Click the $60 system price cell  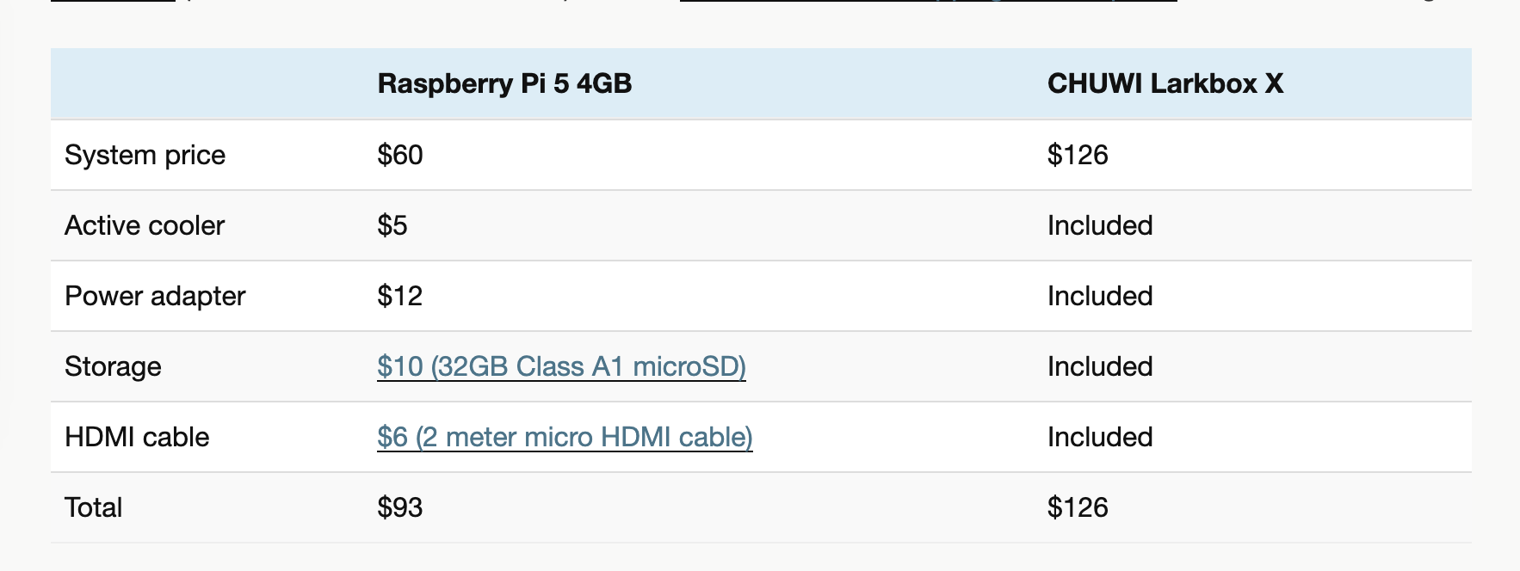pyautogui.click(x=400, y=155)
